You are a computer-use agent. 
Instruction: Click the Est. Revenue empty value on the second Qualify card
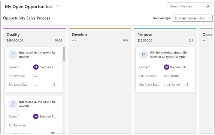pyautogui.click(x=35, y=125)
